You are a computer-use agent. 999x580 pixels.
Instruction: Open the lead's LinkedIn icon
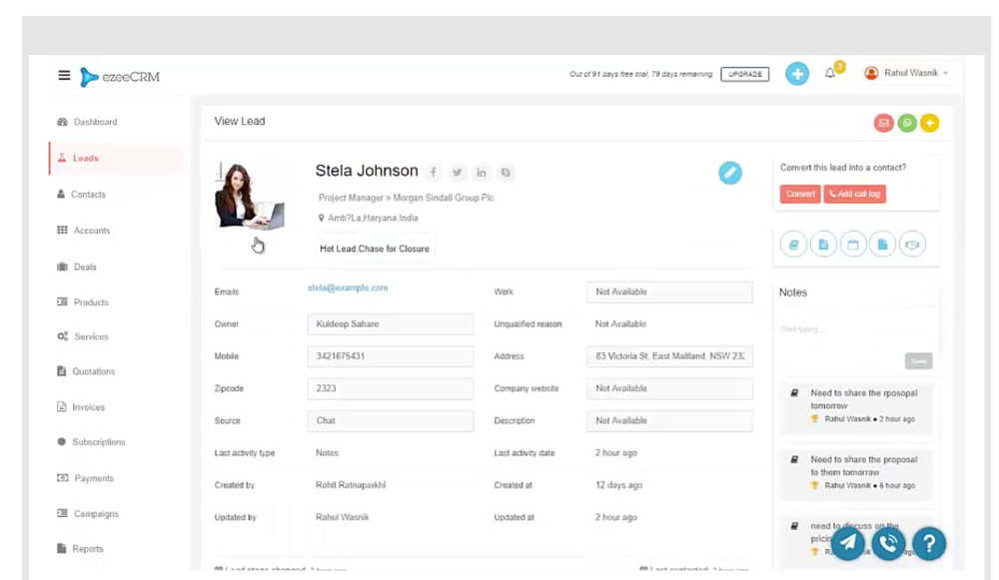(x=482, y=172)
